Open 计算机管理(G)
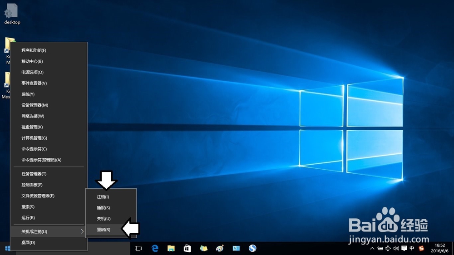Viewport: 454px width, 255px height. 49,138
